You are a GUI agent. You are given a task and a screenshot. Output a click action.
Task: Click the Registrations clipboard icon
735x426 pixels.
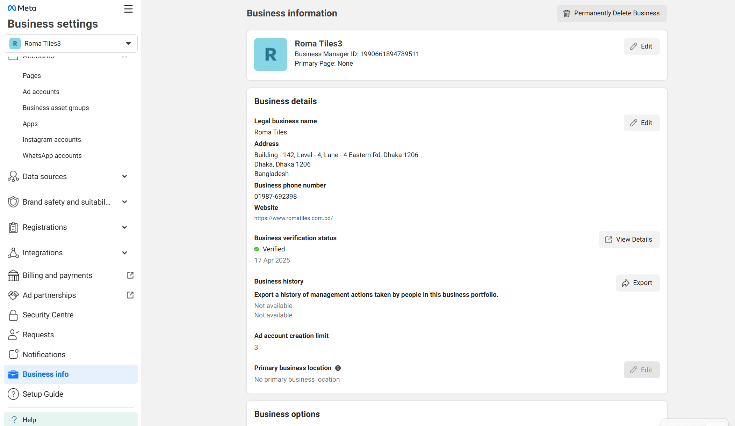(x=13, y=227)
